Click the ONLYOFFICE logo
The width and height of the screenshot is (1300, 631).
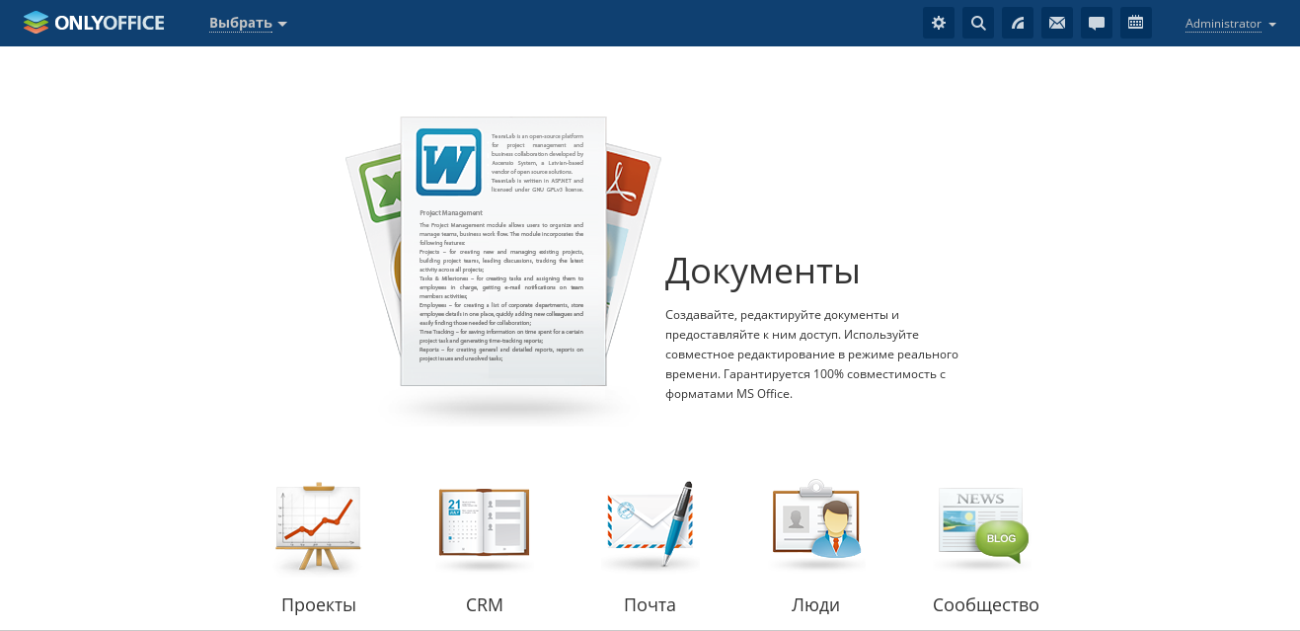[94, 23]
